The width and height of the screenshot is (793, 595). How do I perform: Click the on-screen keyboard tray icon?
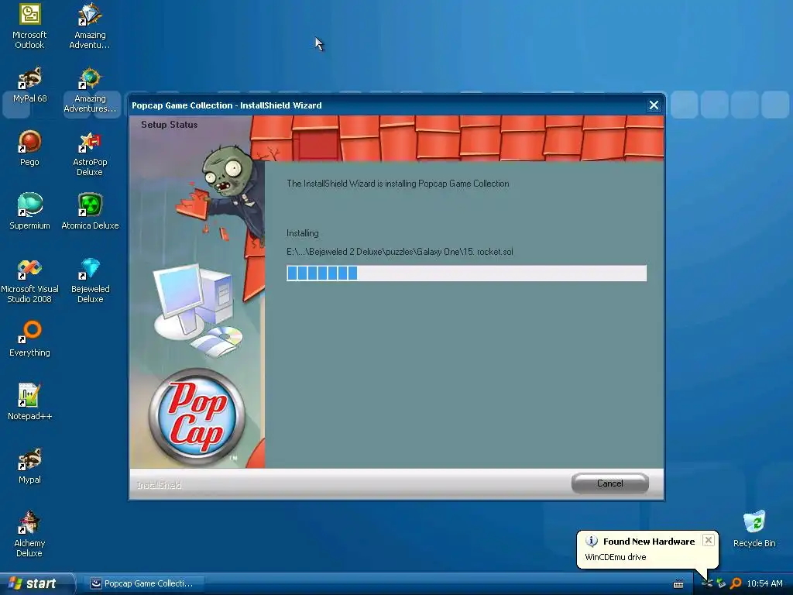tap(678, 584)
